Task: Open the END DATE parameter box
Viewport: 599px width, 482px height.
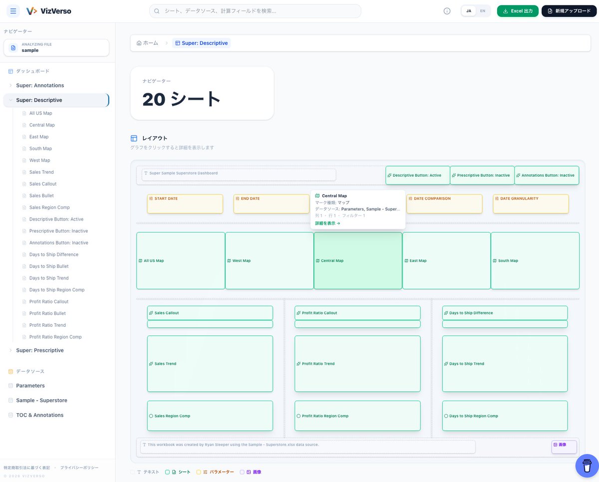Action: [272, 204]
